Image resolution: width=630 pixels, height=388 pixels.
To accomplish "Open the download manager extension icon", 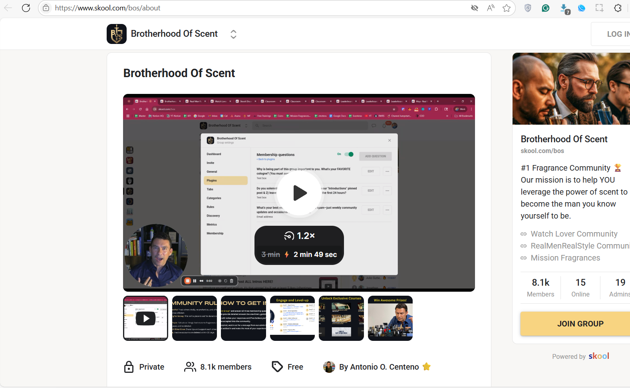I will pyautogui.click(x=564, y=9).
